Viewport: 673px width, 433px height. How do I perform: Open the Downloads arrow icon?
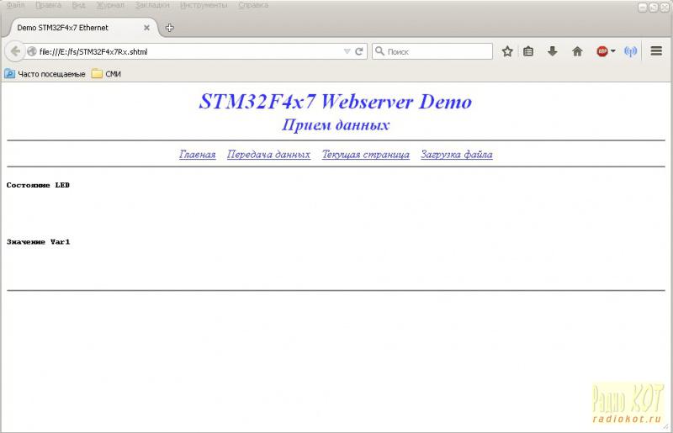553,51
